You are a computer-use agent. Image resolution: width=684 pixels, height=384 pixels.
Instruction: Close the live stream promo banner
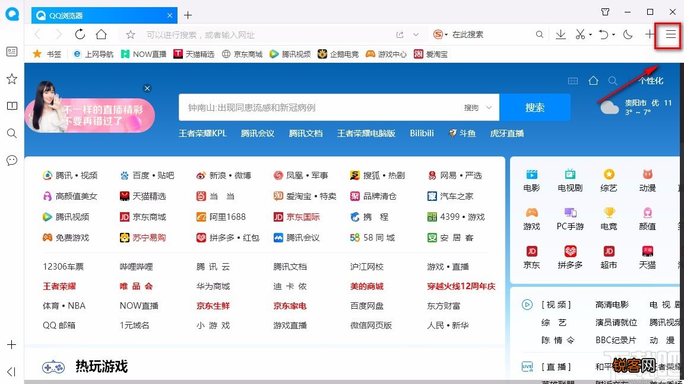[147, 88]
